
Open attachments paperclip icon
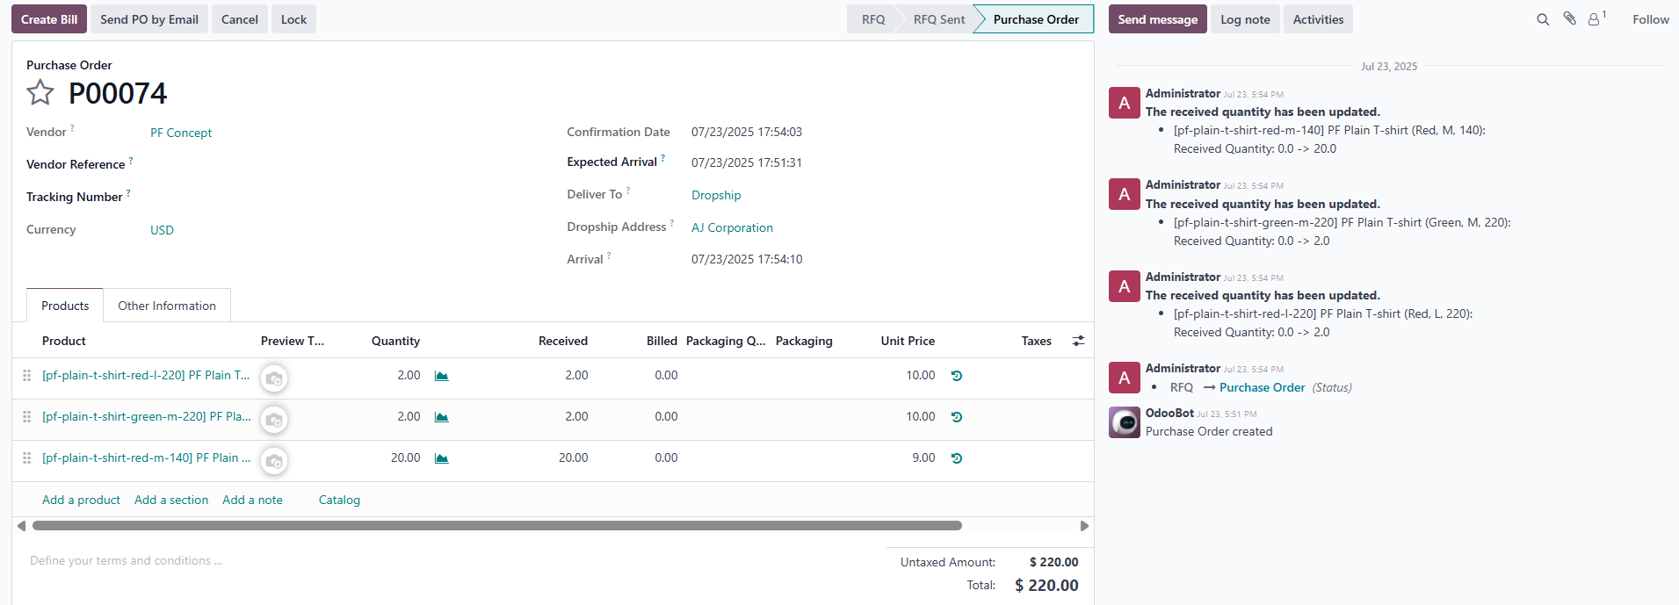click(x=1569, y=18)
